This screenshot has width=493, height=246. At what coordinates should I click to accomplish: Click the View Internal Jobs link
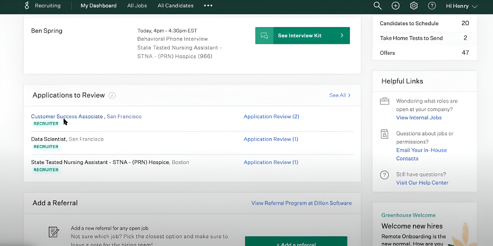(419, 117)
